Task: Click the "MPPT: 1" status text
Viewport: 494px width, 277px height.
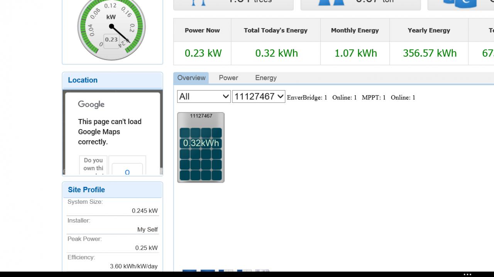Action: coord(374,97)
